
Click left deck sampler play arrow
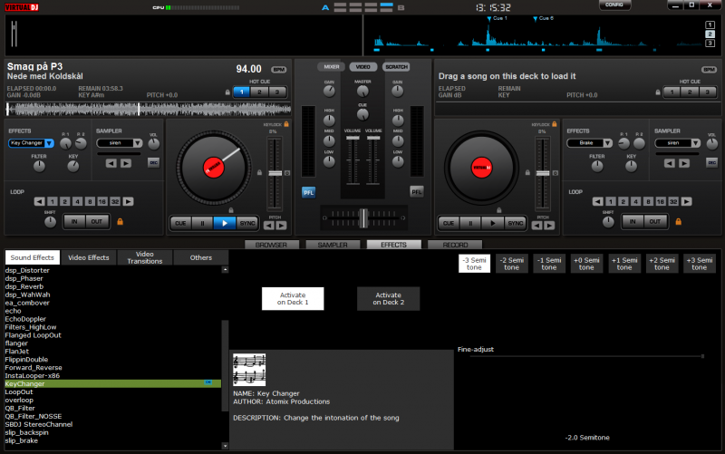[x=126, y=163]
